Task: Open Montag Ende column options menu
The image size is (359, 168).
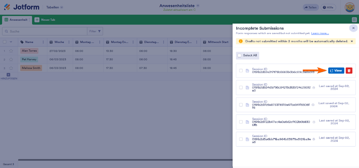Action: [x=133, y=42]
